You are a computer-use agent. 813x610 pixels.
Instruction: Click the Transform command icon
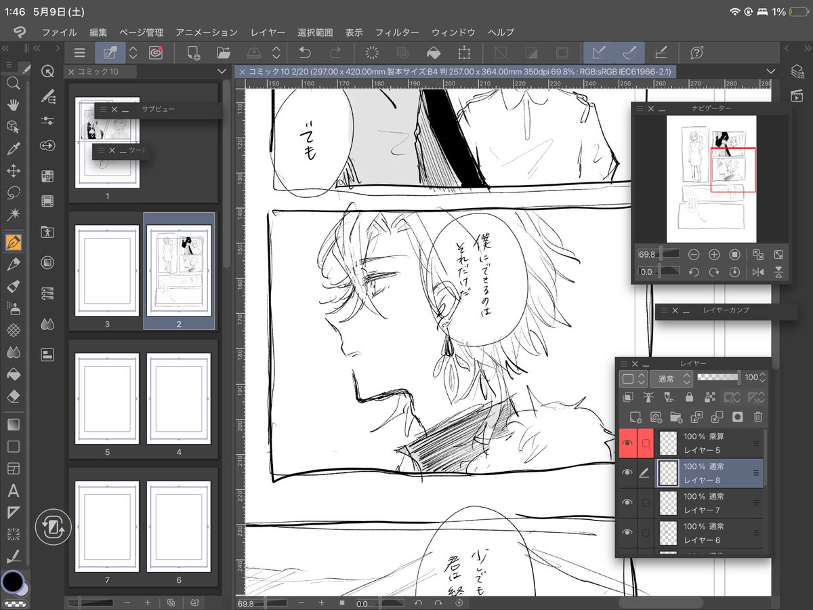(x=464, y=53)
